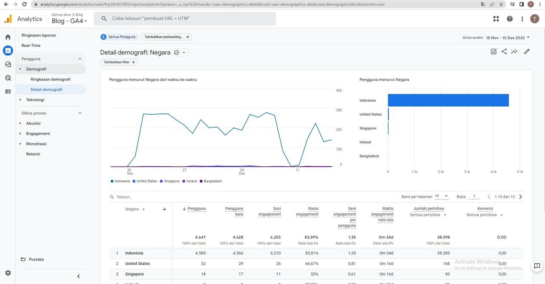Collapse the left navigation panel

coord(78,276)
